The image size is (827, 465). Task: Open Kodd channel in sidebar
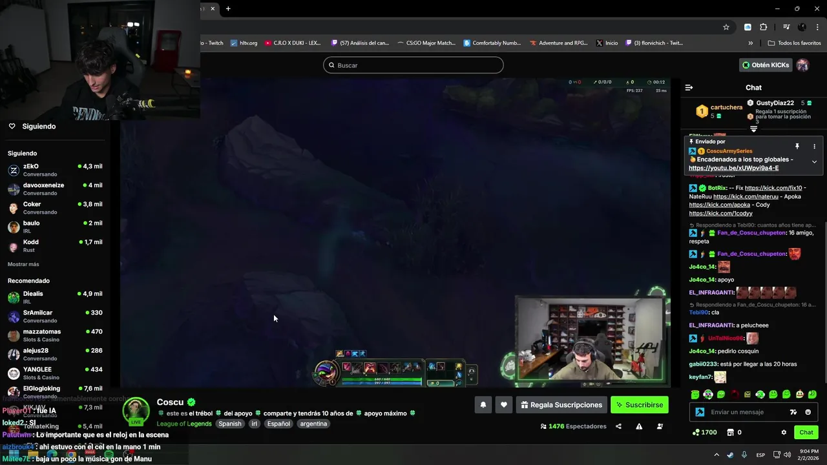pos(55,245)
